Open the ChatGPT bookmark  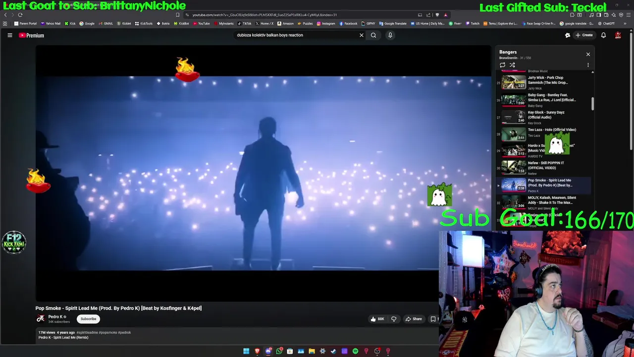606,23
